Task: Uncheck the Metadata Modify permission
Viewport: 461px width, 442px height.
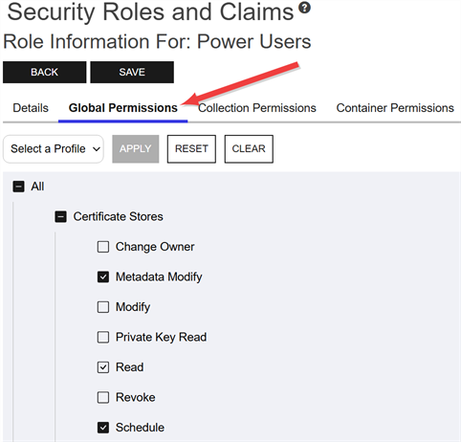Action: (103, 276)
